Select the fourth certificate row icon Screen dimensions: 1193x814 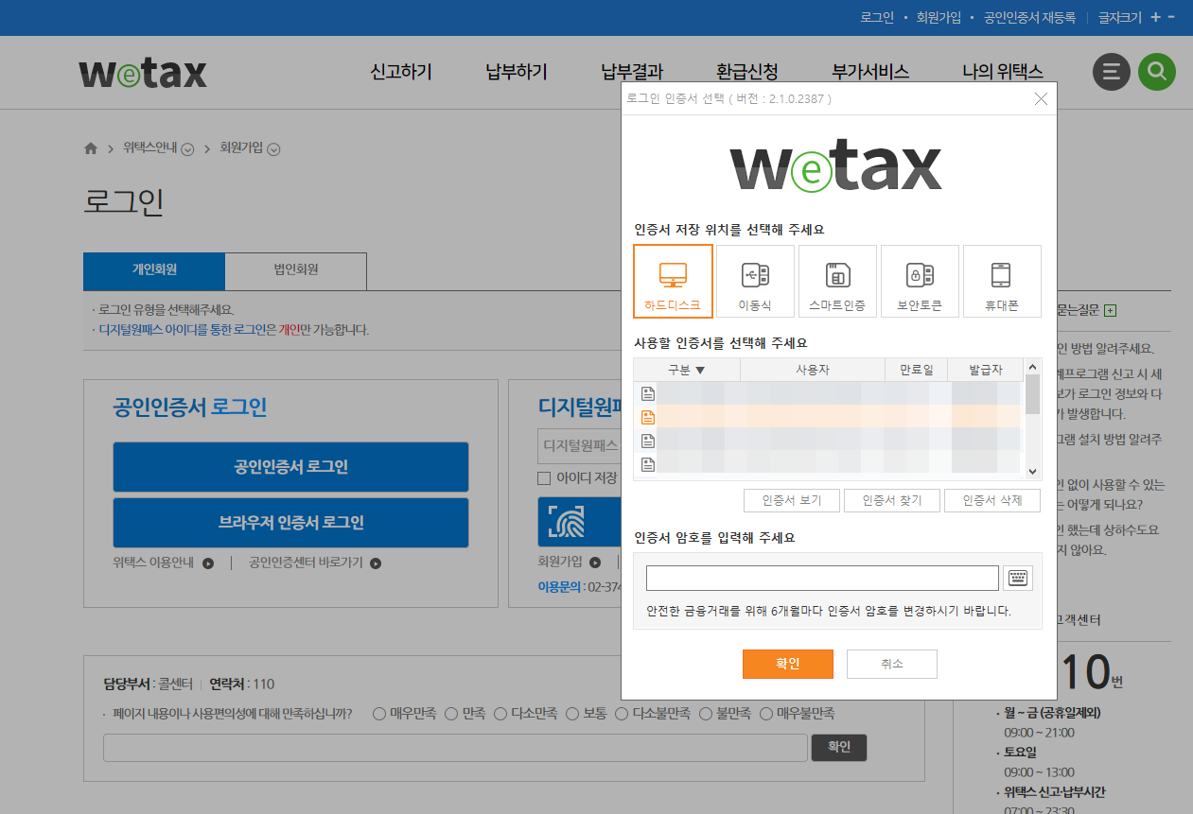pos(648,463)
